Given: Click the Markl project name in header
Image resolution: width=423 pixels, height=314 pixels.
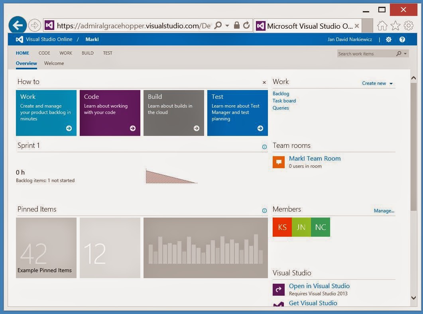Looking at the screenshot, I should tap(92, 39).
